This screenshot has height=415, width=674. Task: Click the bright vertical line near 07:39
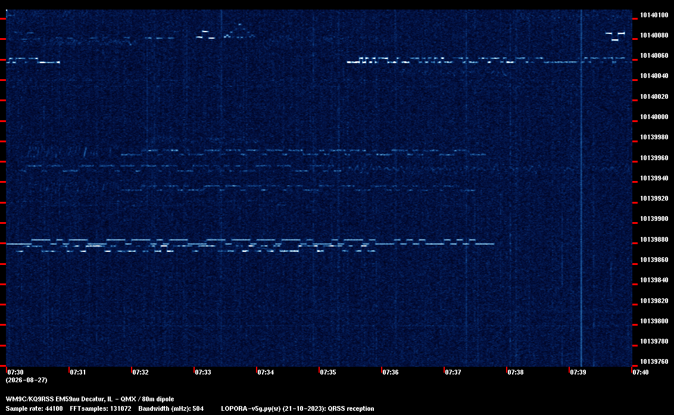581,188
